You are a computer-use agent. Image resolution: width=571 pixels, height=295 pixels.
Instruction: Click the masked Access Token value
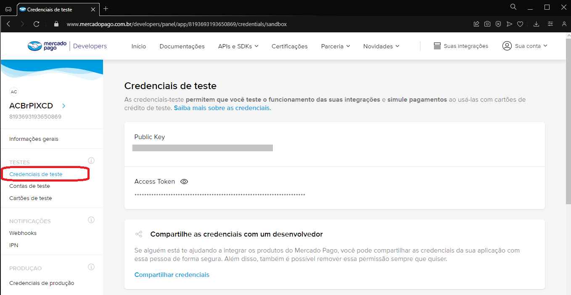tap(220, 195)
